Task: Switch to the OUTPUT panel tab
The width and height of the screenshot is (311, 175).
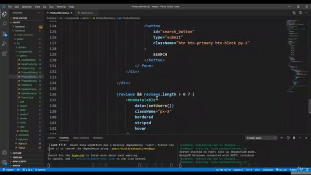Action: pyautogui.click(x=52, y=138)
